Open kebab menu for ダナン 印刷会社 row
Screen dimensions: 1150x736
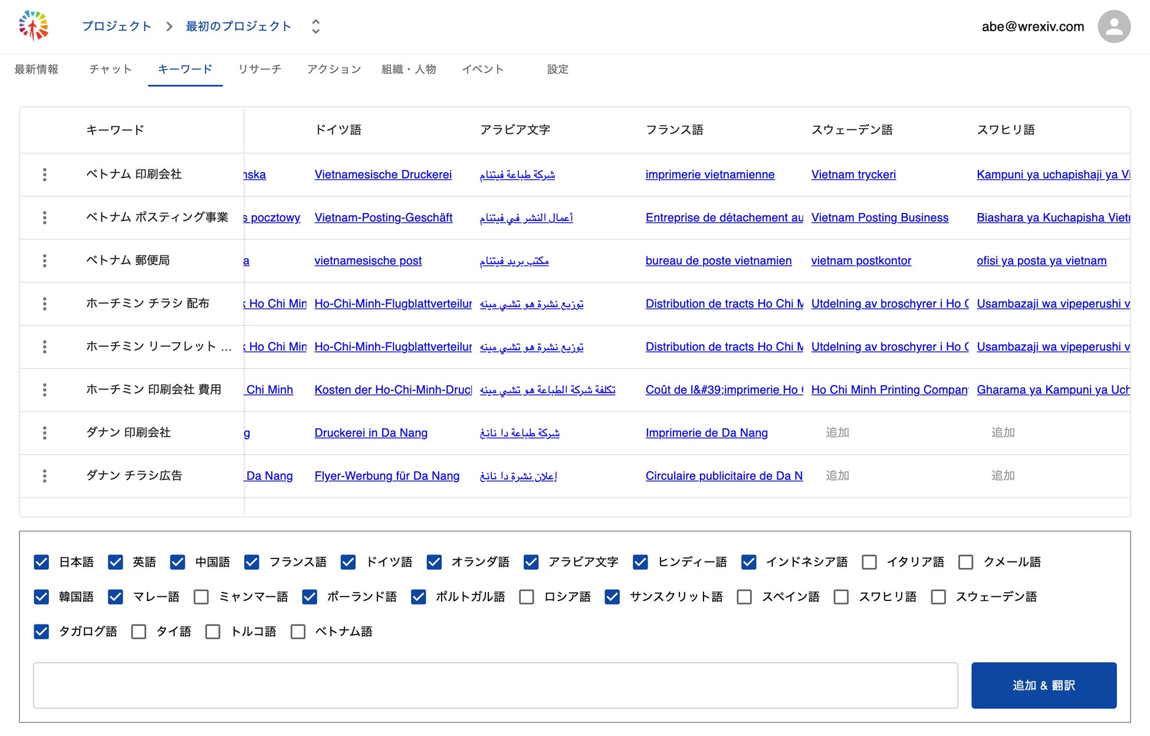tap(44, 433)
